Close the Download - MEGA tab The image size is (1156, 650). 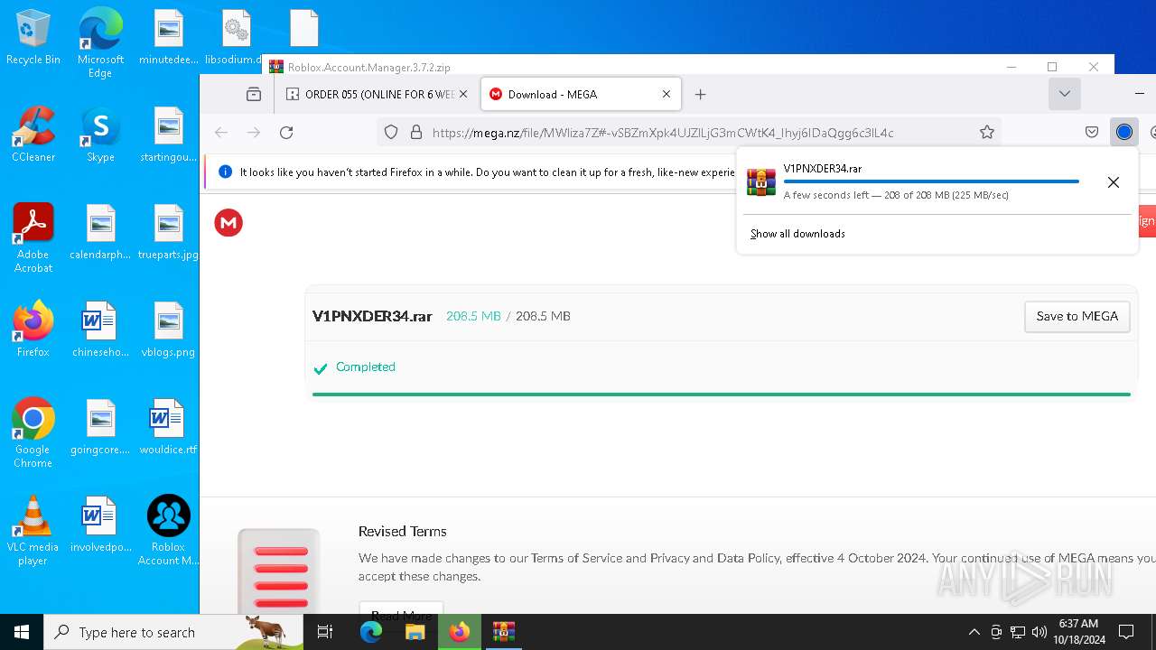[667, 94]
